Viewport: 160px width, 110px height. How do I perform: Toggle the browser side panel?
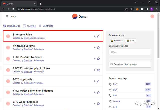coord(147,9)
